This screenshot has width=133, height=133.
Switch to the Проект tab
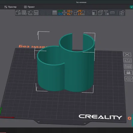point(29,7)
